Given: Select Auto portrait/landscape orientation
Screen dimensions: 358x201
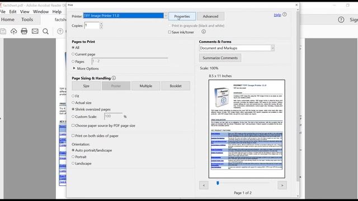Looking at the screenshot, I should point(73,150).
